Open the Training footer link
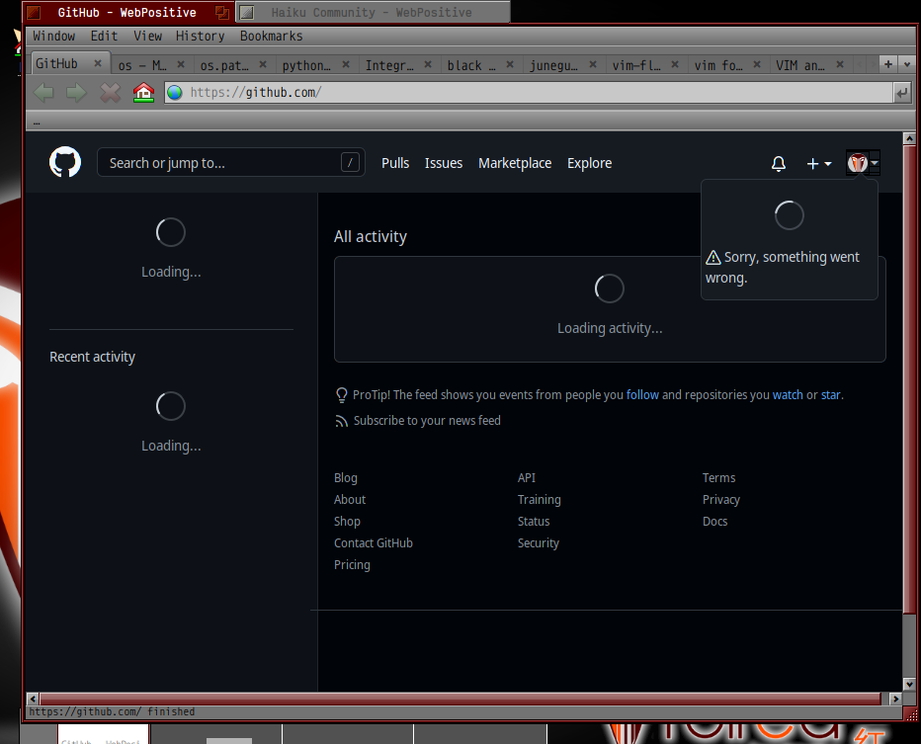This screenshot has width=921, height=744. coord(540,500)
